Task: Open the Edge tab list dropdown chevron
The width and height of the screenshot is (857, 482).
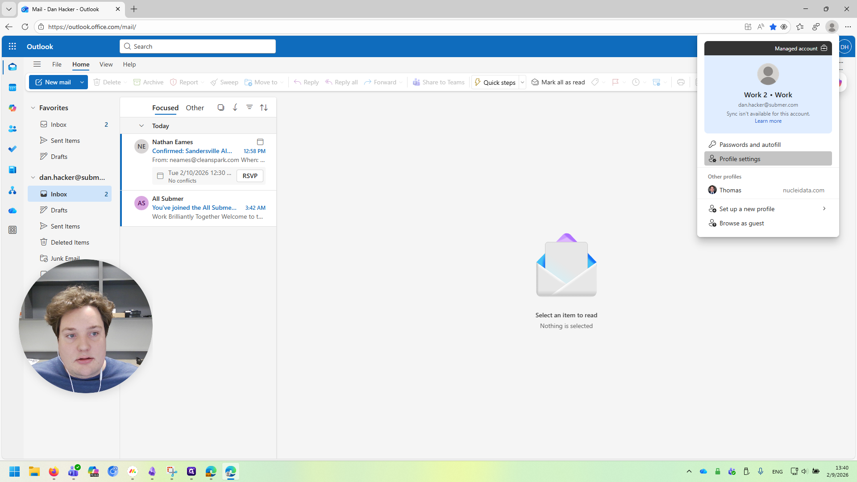Action: pyautogui.click(x=9, y=9)
